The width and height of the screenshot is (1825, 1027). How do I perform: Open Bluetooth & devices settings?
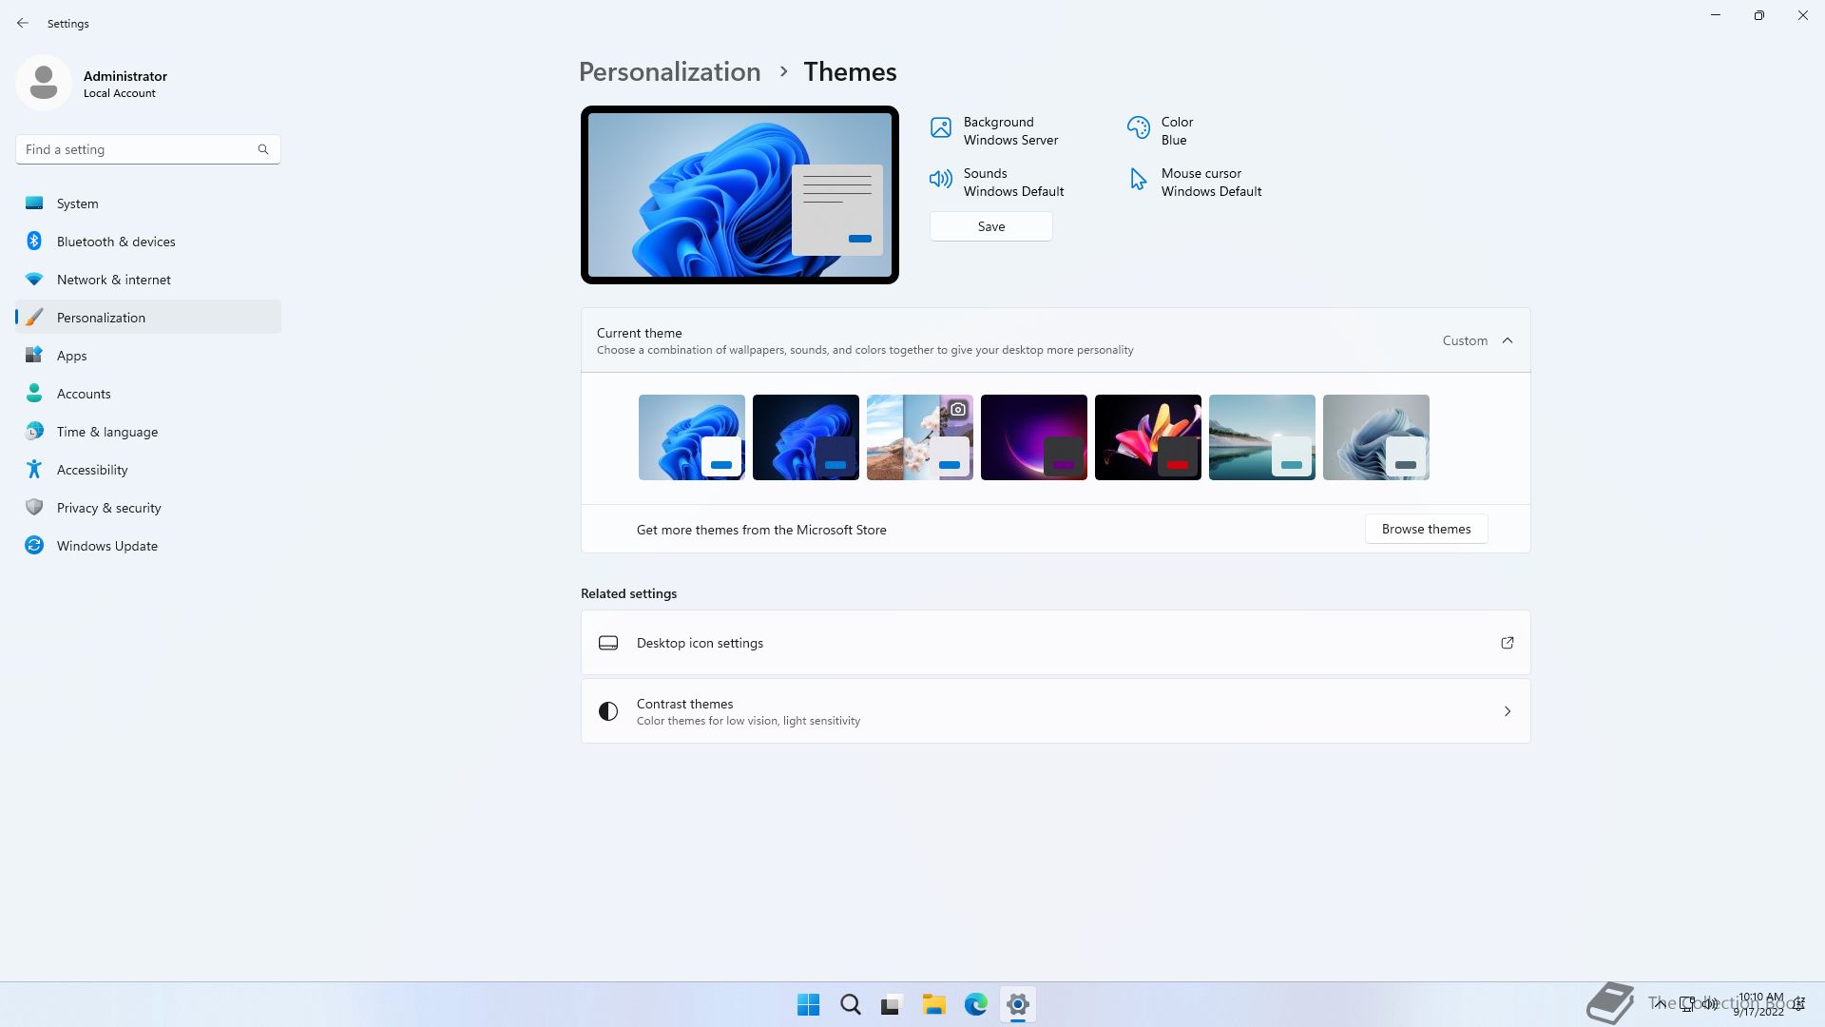point(148,241)
